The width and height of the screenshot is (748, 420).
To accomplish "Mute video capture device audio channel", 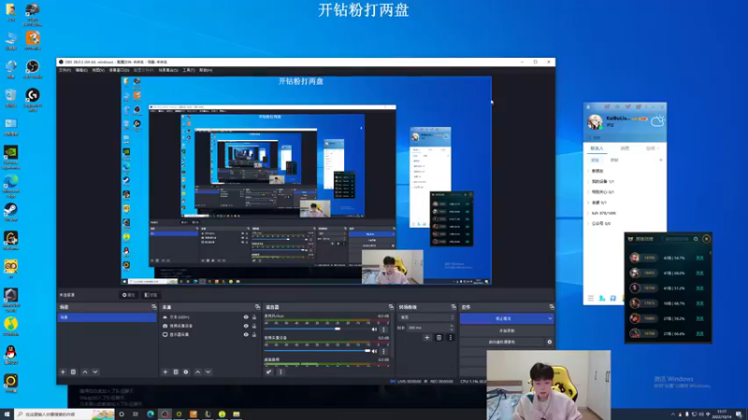I will (x=375, y=352).
